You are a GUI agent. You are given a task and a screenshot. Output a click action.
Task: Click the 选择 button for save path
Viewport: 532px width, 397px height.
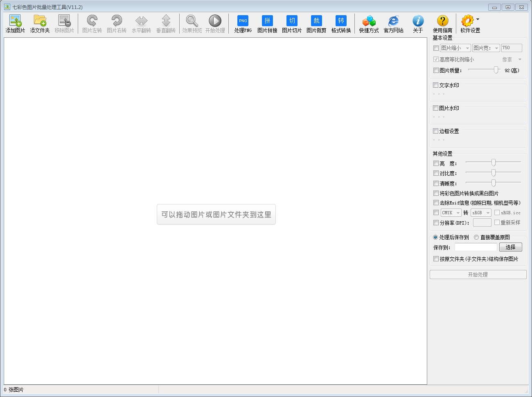510,247
